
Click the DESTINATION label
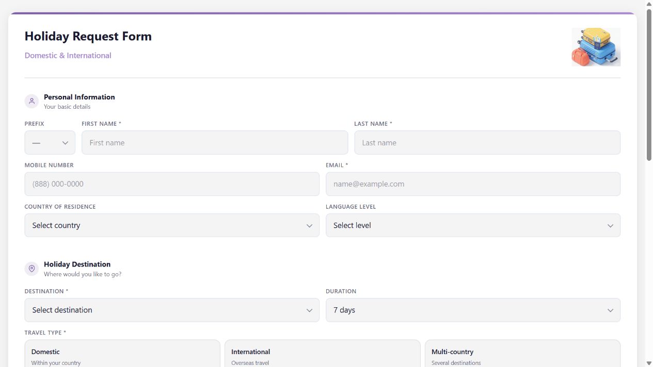tap(46, 291)
